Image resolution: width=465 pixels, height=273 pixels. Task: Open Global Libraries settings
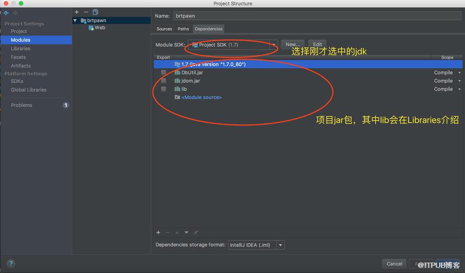[28, 90]
